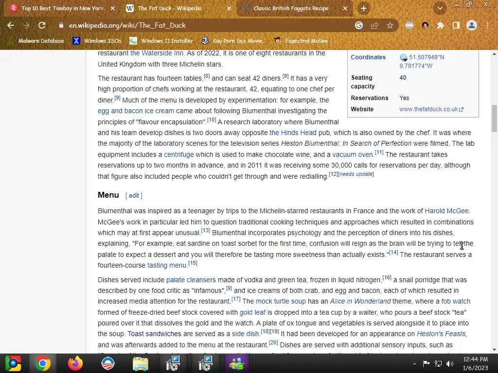Click the striped flag extension icon
Screen dimensions: 498x373
click(x=409, y=25)
